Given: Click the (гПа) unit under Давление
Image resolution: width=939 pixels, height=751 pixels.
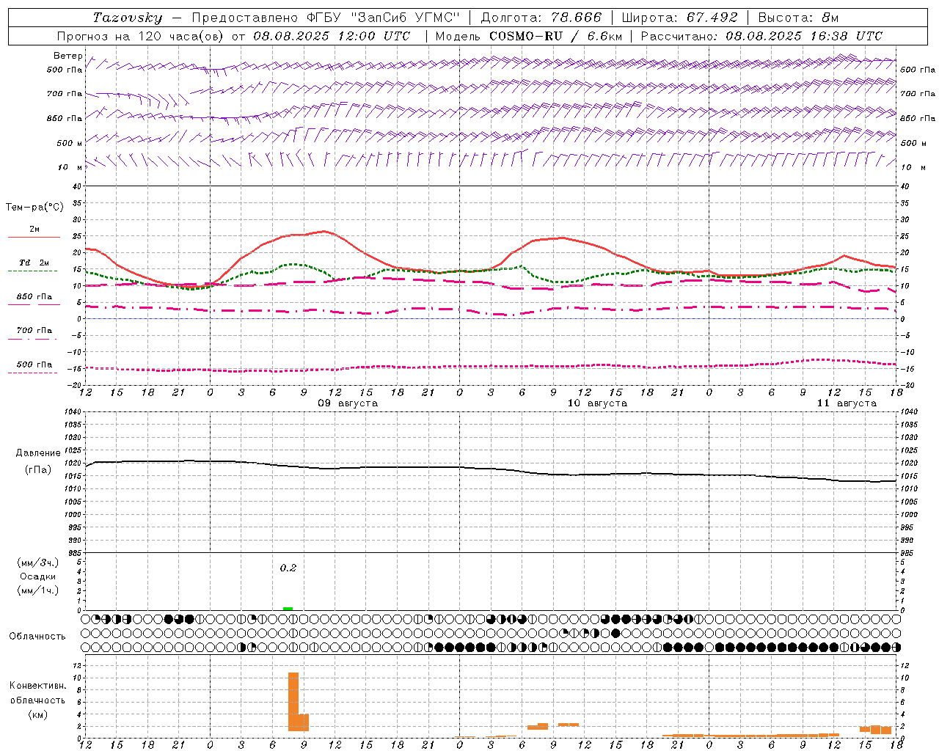Looking at the screenshot, I should click(38, 470).
